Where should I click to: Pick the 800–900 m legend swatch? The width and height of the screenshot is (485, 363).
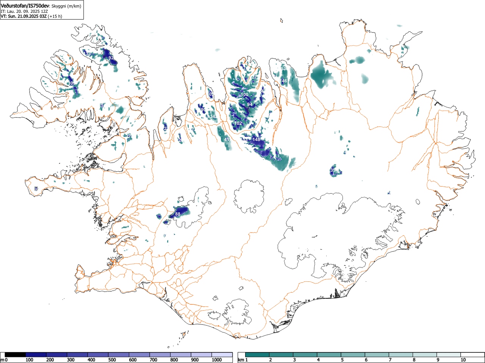coord(181,355)
